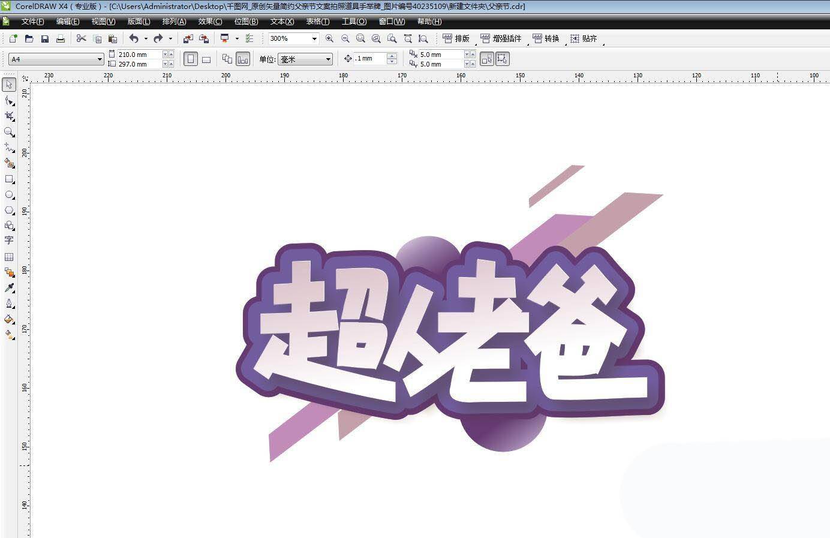Open the 位图(B) menu

[246, 22]
